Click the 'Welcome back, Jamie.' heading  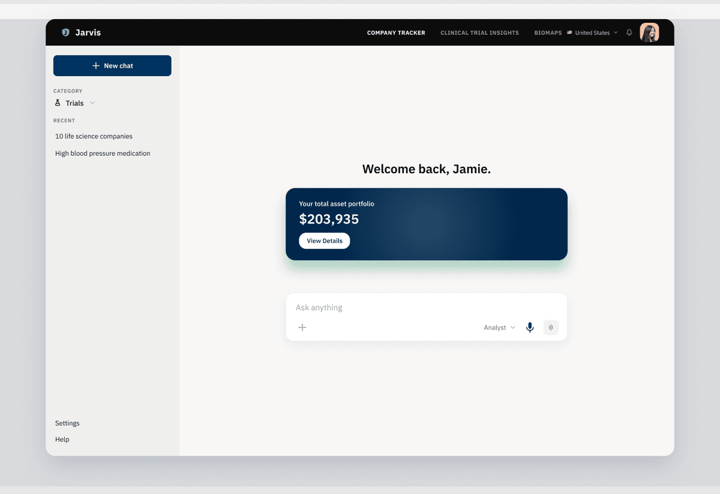(427, 169)
